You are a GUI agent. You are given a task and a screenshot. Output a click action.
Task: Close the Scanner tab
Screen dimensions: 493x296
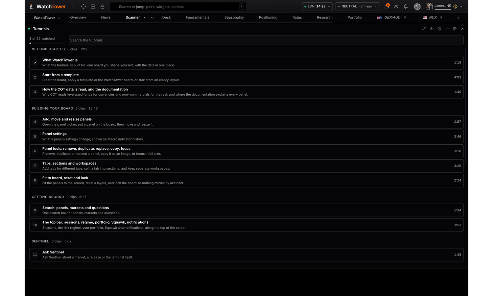pyautogui.click(x=145, y=18)
